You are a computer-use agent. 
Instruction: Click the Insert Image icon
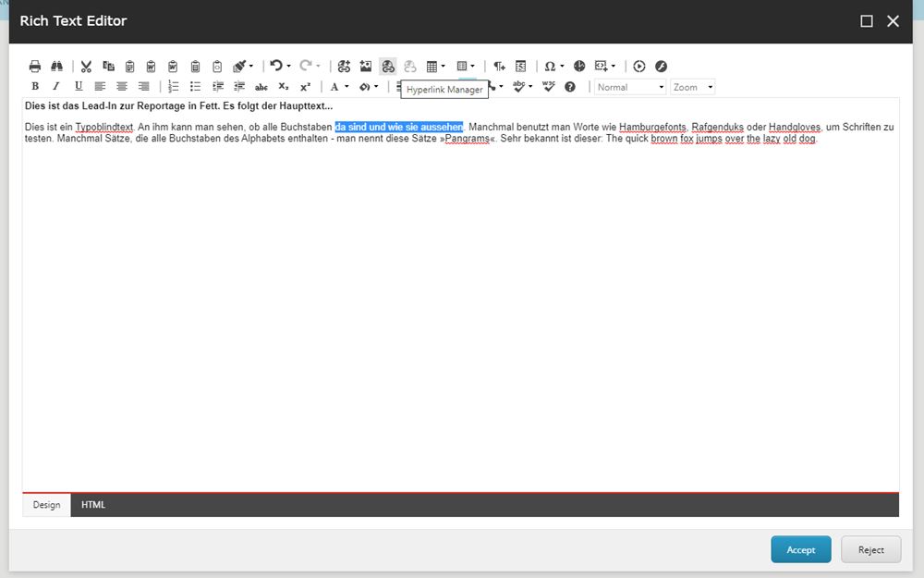[366, 67]
